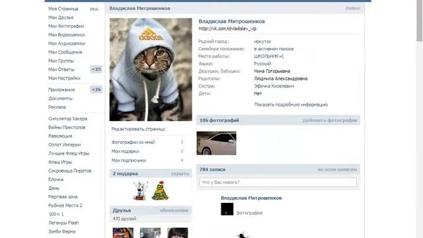Open the middle friend avatar thumbnail
The width and height of the screenshot is (423, 238).
pyautogui.click(x=150, y=233)
